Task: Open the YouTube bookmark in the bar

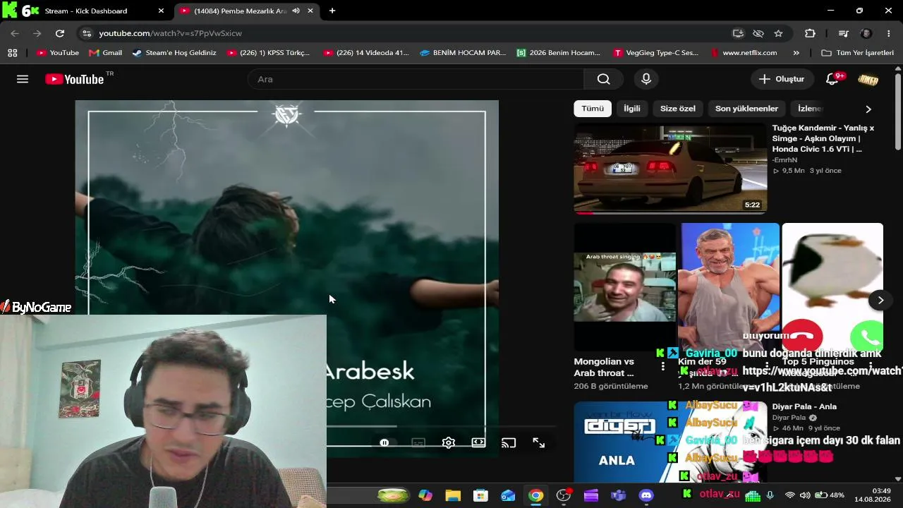Action: 57,53
